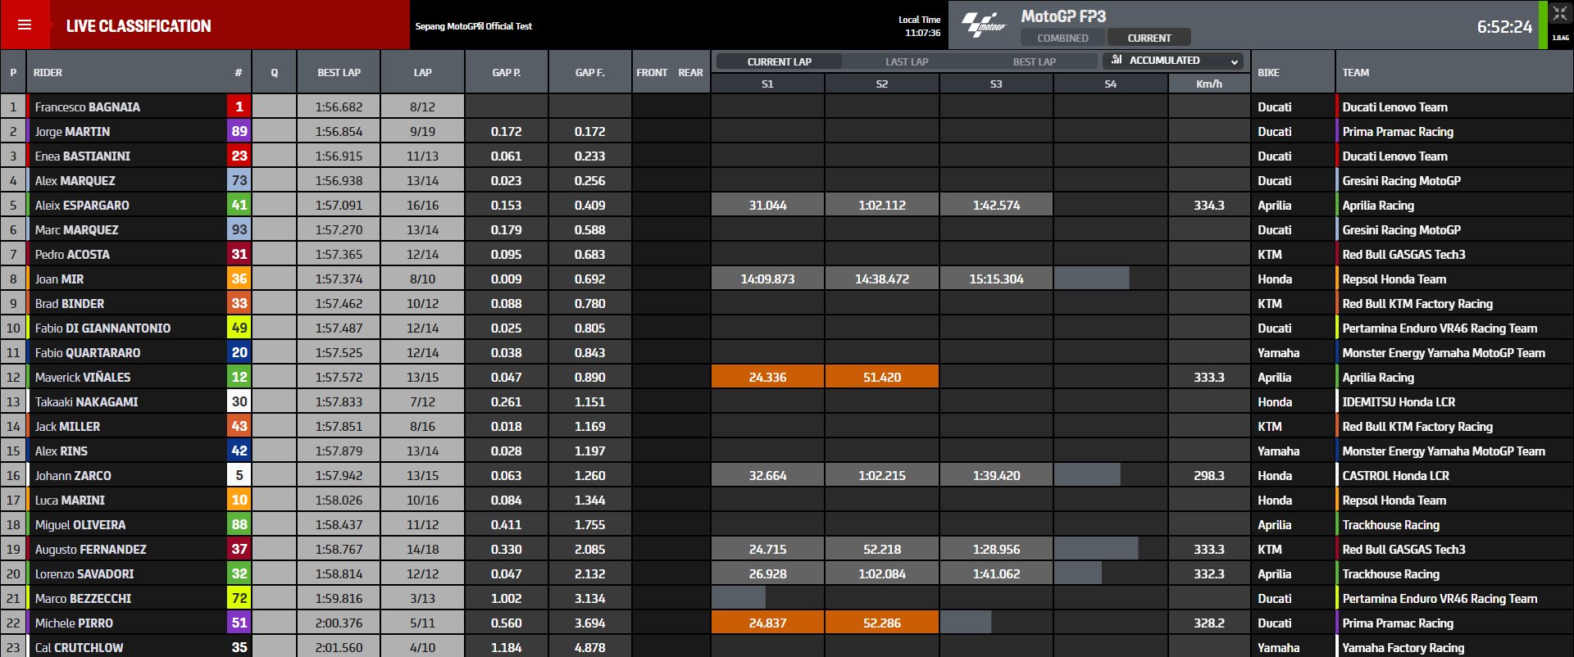This screenshot has width=1574, height=657.
Task: Click the session timer 6:52:24
Action: (1504, 27)
